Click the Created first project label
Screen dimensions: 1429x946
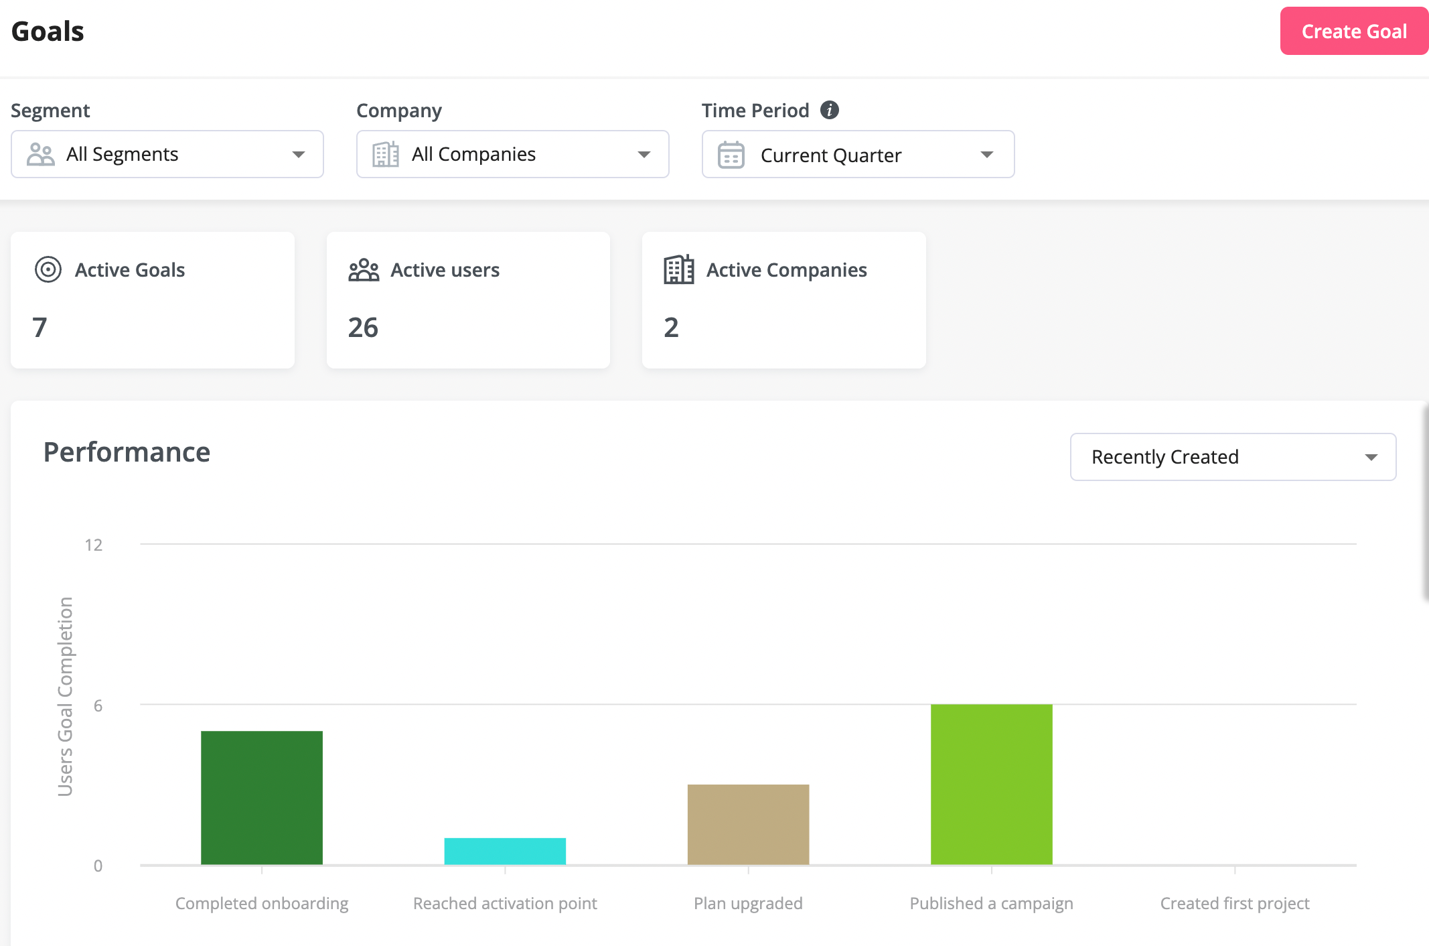tap(1234, 903)
